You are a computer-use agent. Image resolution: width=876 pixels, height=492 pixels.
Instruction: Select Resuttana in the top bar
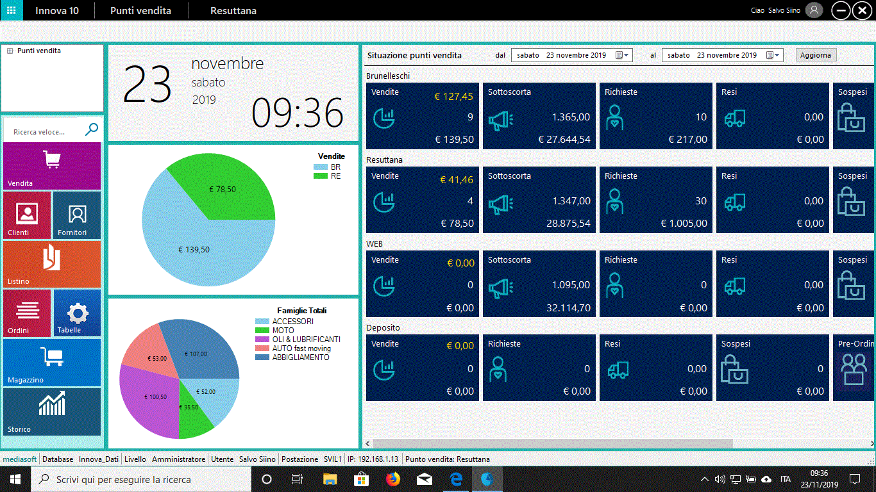pyautogui.click(x=233, y=10)
